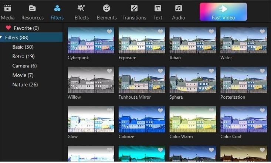Favorite the Funhouse Mirror filter heart
The image size is (271, 163).
click(x=160, y=71)
